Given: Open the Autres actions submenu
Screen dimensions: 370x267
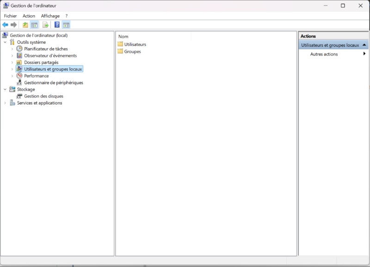Looking at the screenshot, I should (324, 54).
